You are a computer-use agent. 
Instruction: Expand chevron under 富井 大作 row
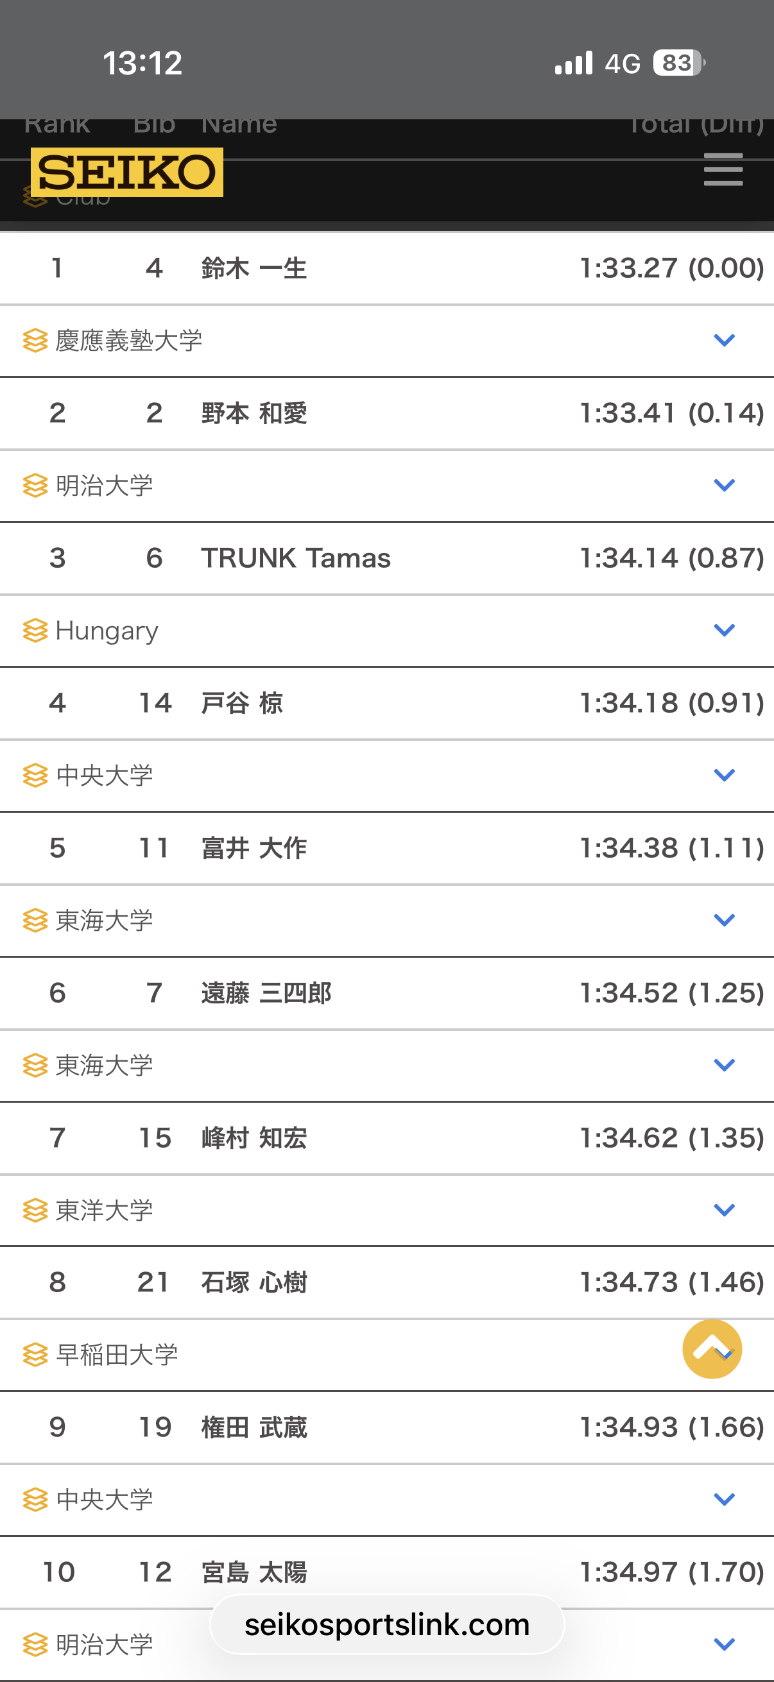pos(724,920)
